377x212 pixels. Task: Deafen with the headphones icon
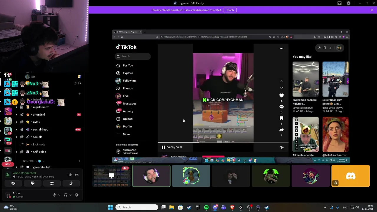coord(65,195)
